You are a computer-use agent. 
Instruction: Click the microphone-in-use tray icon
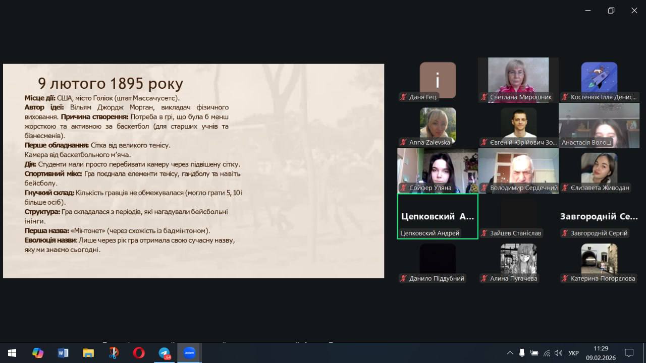[x=522, y=353]
